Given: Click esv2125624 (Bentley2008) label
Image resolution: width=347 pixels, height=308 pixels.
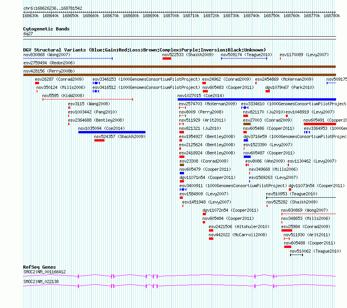Looking at the screenshot, I should coord(207,145).
